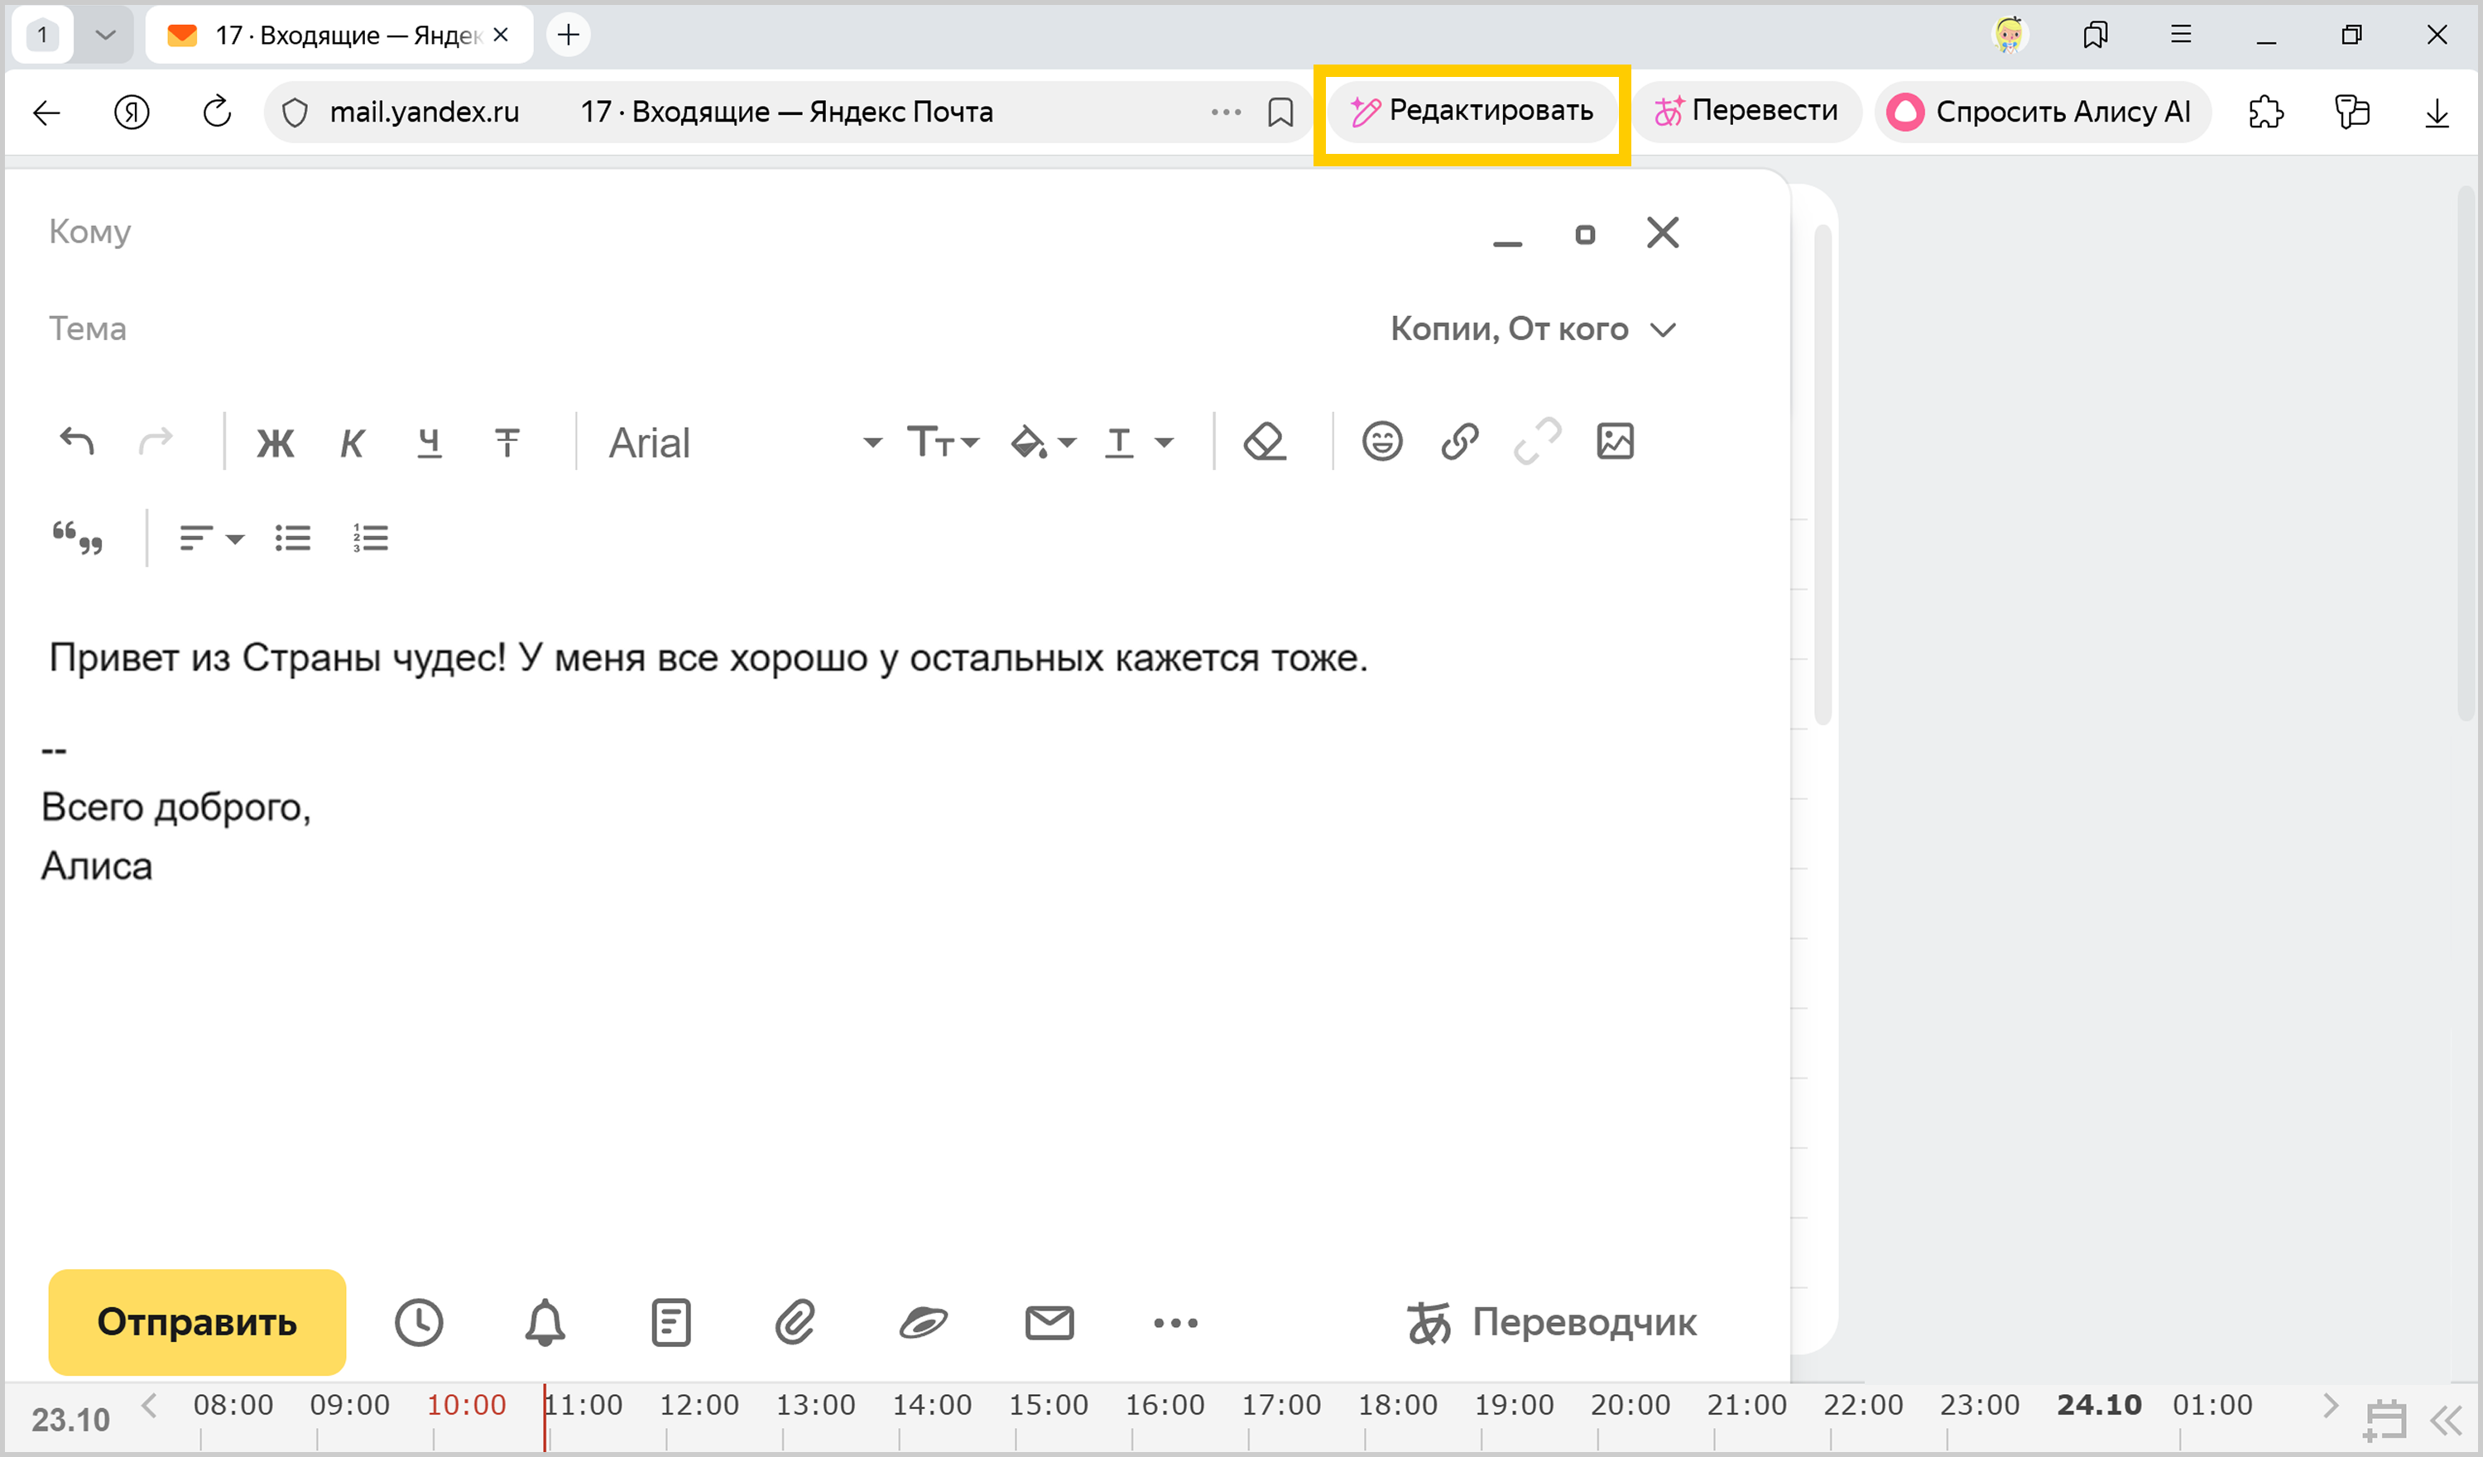Image resolution: width=2483 pixels, height=1457 pixels.
Task: Toggle italic formatting (К)
Action: 352,443
